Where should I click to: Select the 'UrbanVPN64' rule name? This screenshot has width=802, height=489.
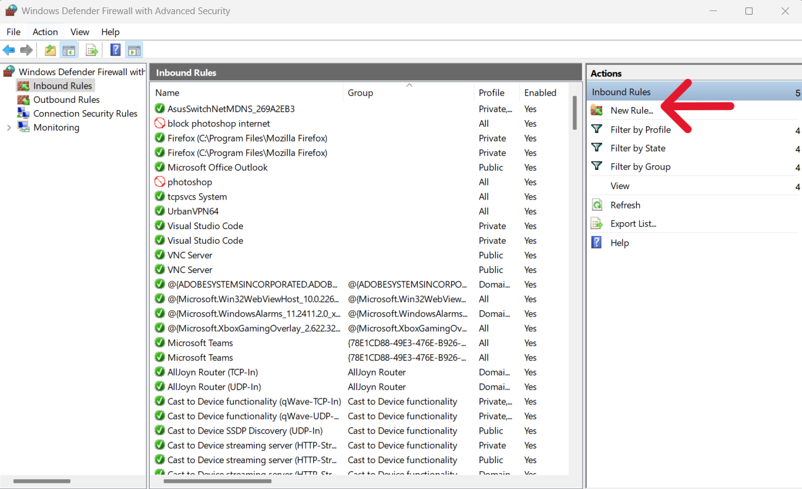[x=193, y=211]
